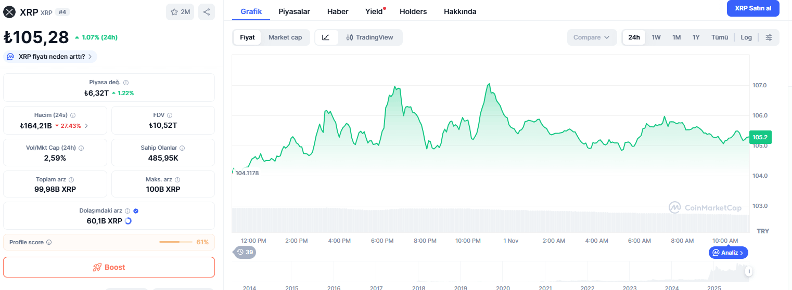Select the 1Y time range
792x290 pixels.
[696, 37]
